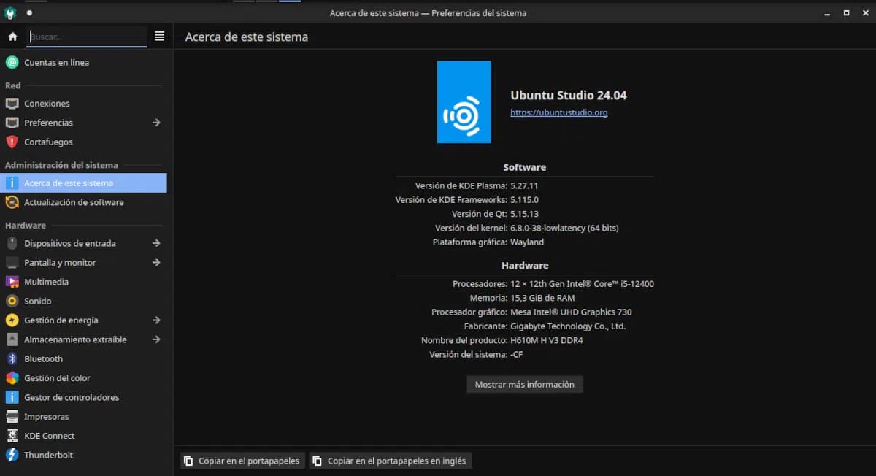This screenshot has width=876, height=476.
Task: Expand the Almacenamiento extraíble arrow
Action: (x=156, y=339)
